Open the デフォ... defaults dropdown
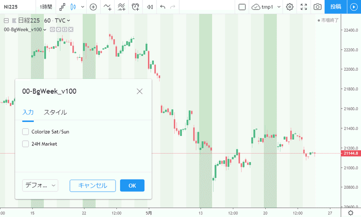The width and height of the screenshot is (361, 217). 40,185
